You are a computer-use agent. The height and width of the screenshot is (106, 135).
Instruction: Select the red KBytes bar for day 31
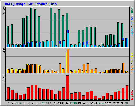pyautogui.click(x=127, y=92)
